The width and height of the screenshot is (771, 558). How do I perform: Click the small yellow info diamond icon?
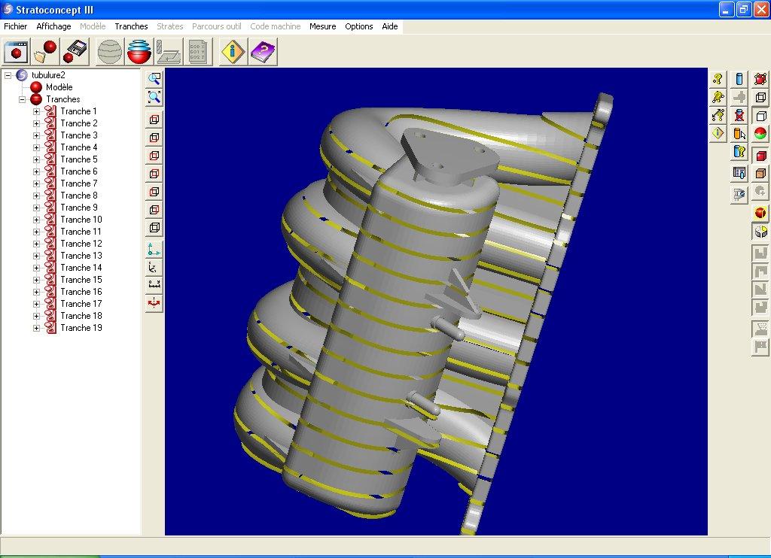tap(718, 134)
